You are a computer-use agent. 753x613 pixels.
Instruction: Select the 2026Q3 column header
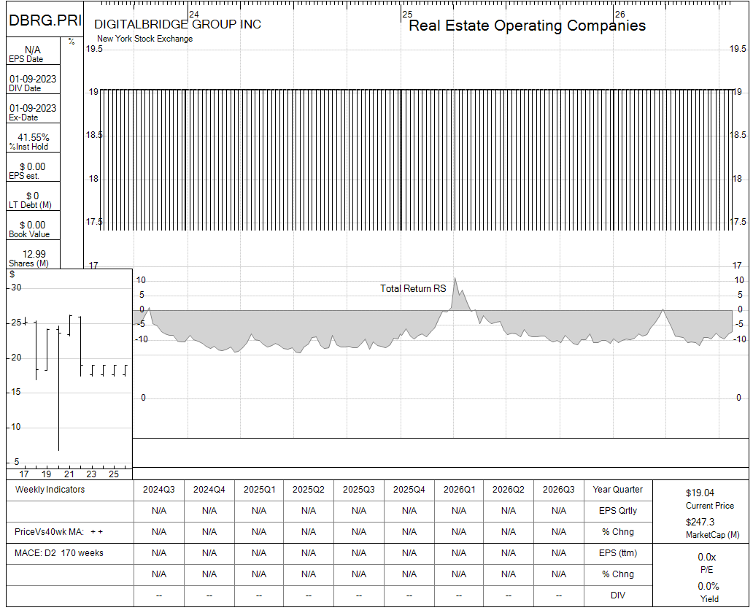[558, 490]
